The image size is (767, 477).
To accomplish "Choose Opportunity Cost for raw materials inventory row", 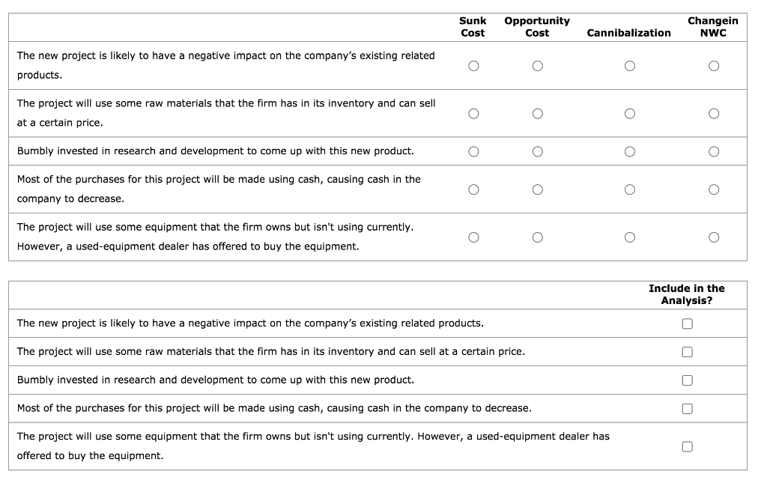I will pyautogui.click(x=538, y=114).
